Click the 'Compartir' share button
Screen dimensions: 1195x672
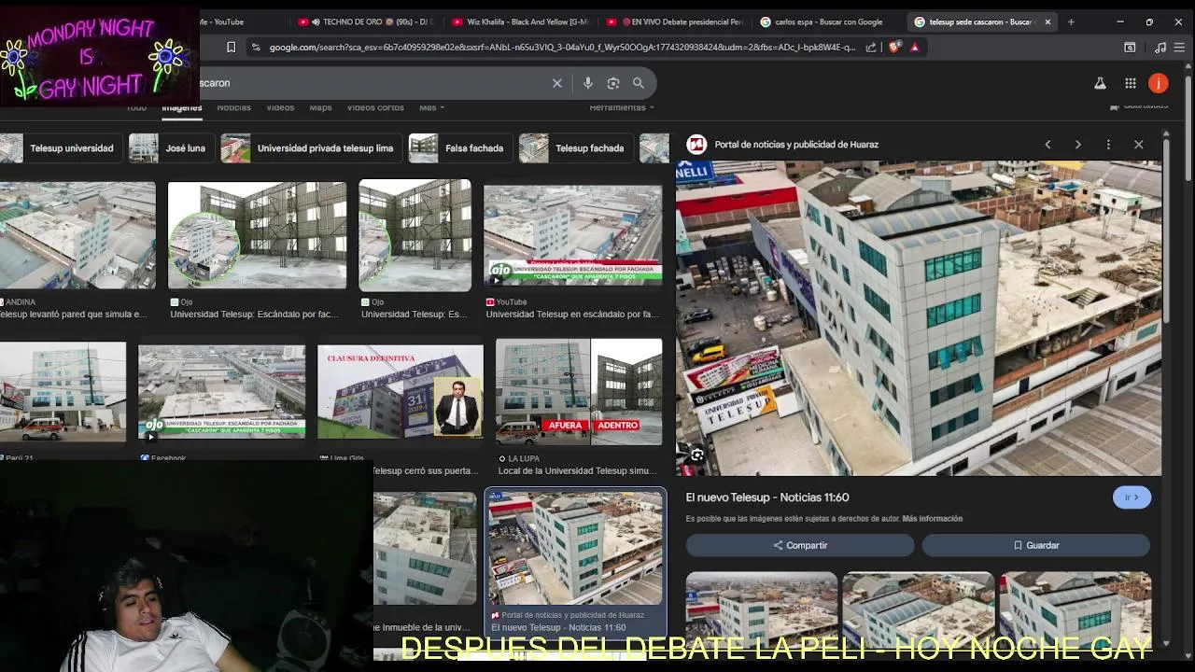click(x=800, y=545)
